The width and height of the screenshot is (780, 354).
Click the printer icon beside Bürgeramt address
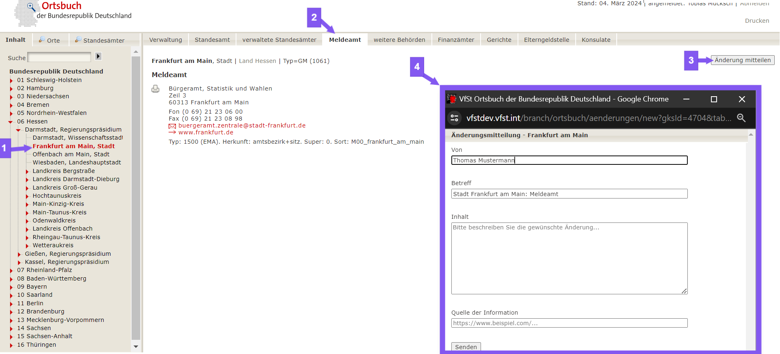[155, 89]
